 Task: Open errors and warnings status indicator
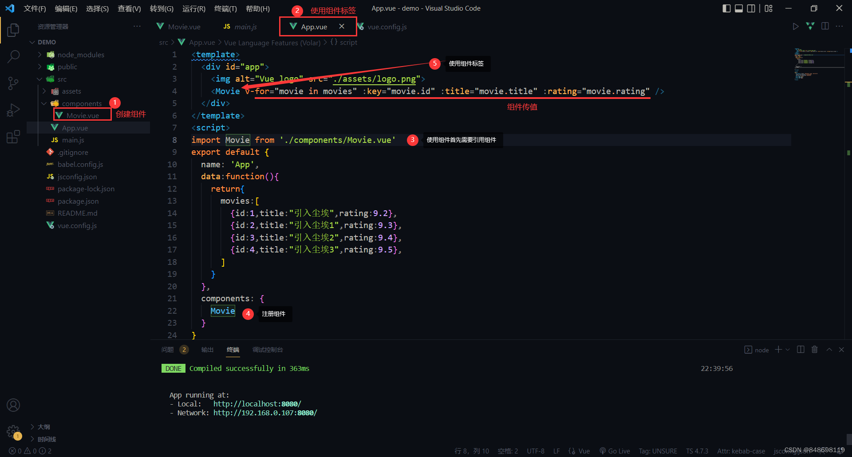click(x=30, y=451)
